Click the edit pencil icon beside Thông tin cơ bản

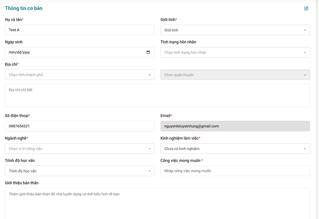click(x=306, y=8)
